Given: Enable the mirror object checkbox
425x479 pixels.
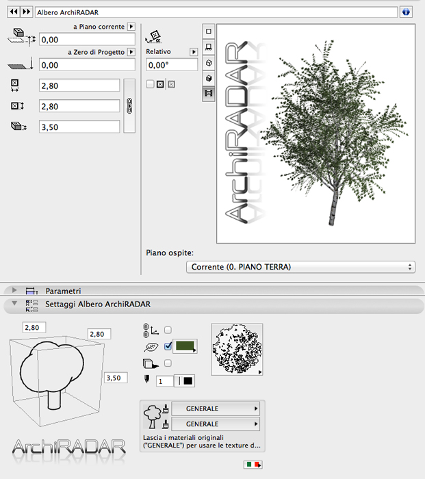Looking at the screenshot, I should [150, 84].
